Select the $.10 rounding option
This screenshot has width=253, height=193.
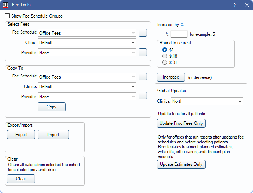coord(164,56)
